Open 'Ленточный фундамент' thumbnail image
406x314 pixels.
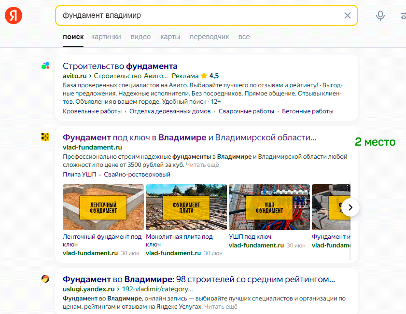point(103,207)
